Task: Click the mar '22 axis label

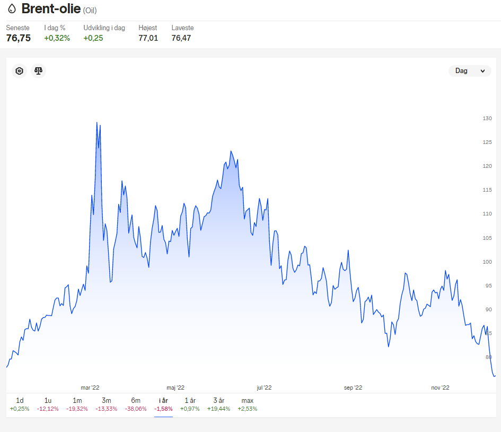Action: pos(90,388)
